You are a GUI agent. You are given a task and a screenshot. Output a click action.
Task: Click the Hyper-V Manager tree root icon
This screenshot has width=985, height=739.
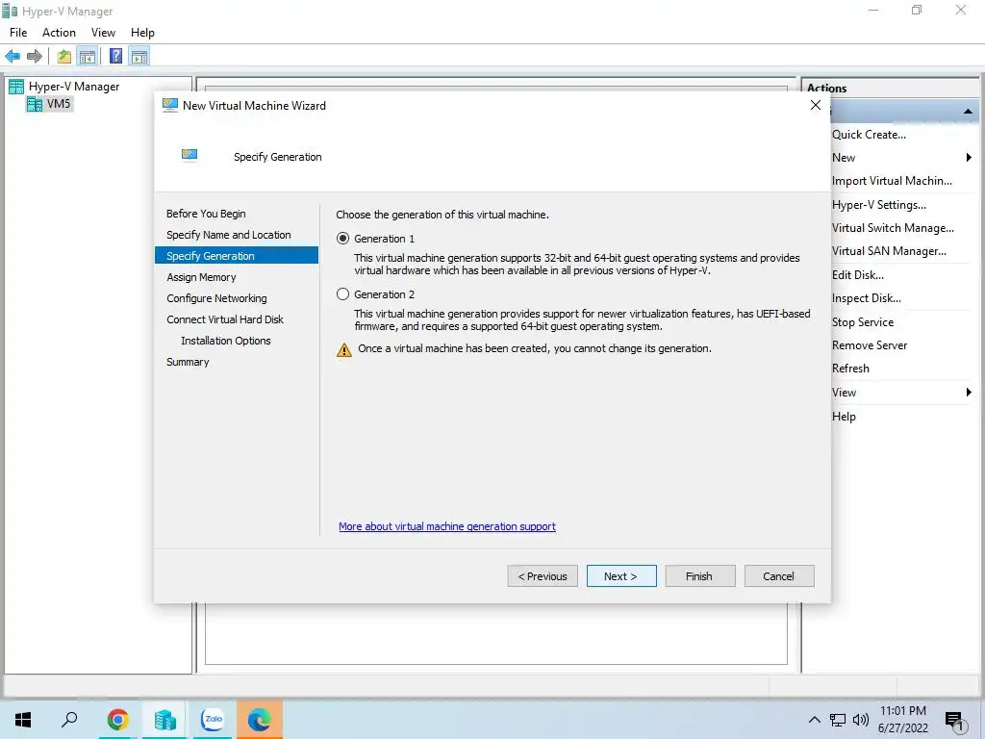(x=16, y=87)
